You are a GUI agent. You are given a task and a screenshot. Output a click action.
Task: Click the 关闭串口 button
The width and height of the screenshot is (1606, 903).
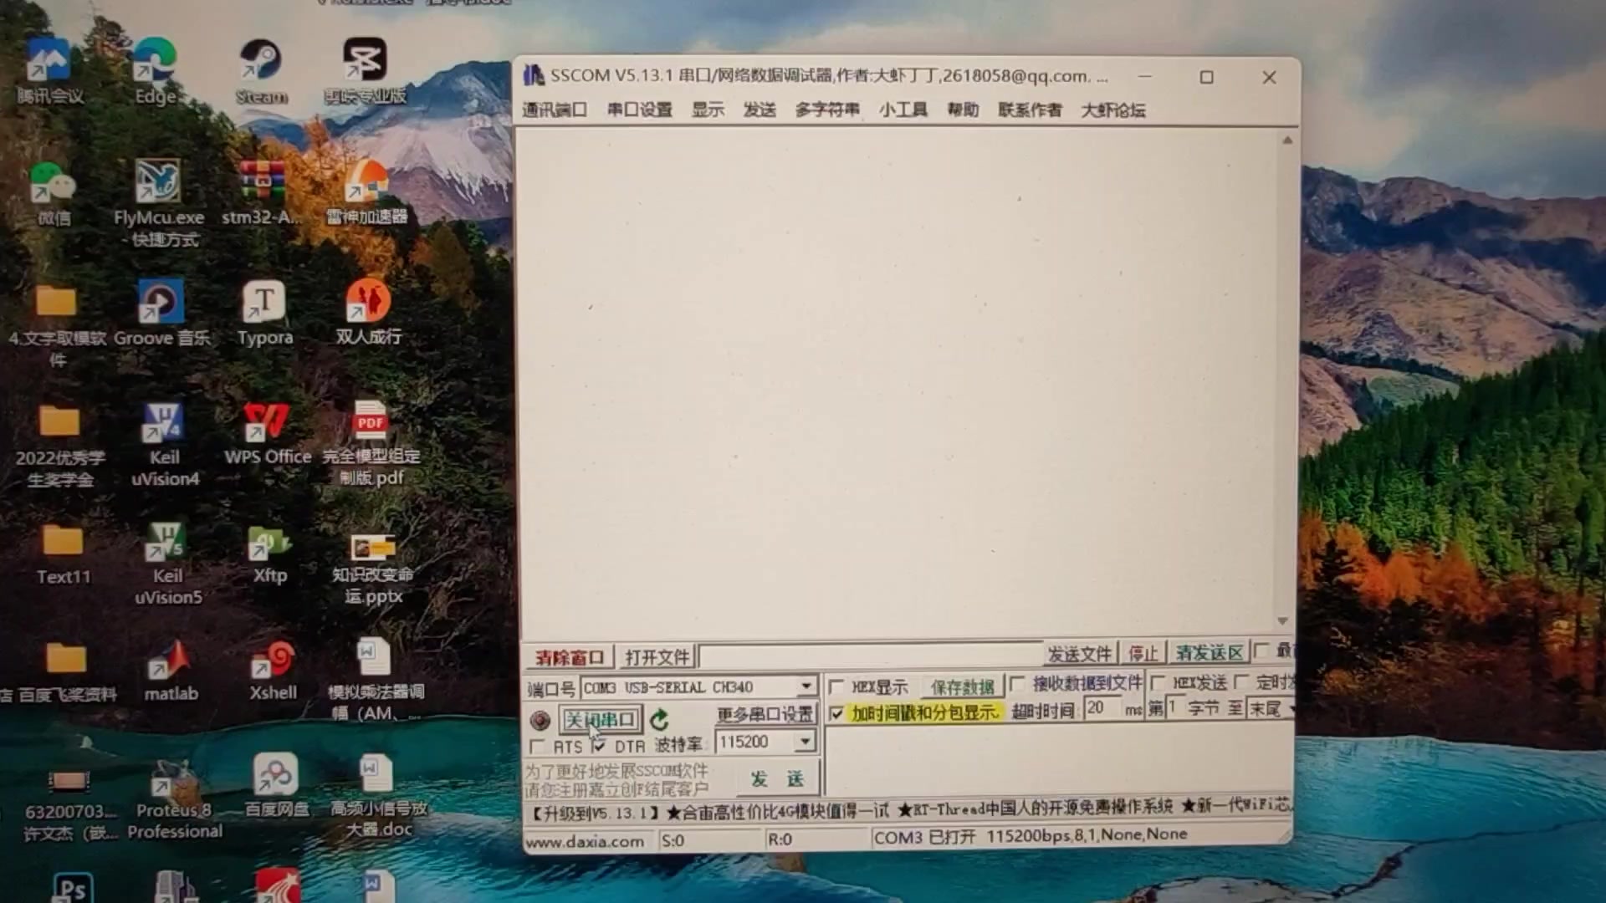(600, 720)
